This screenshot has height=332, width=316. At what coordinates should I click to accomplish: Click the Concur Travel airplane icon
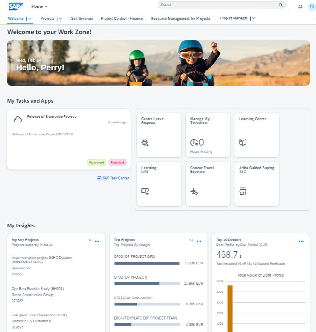point(194,192)
